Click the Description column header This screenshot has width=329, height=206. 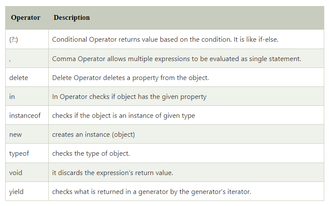72,18
